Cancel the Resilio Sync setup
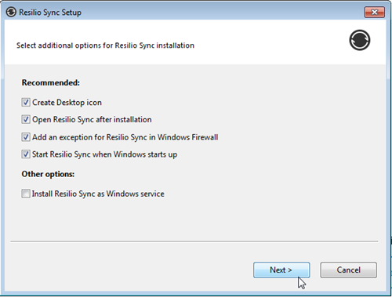The image size is (392, 297). [x=348, y=270]
